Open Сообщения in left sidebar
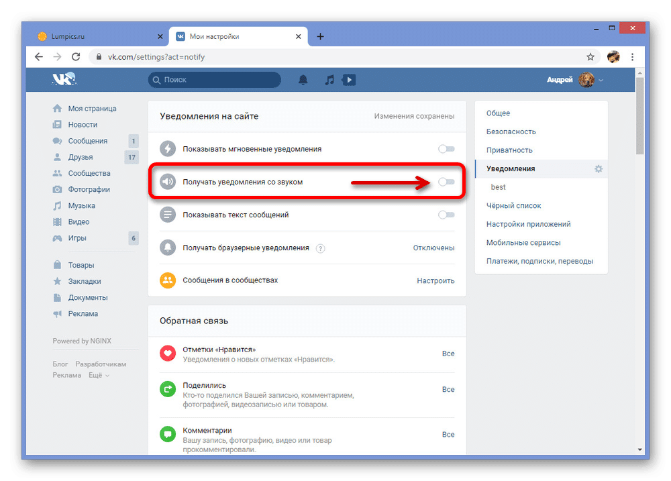The height and width of the screenshot is (481, 671). tap(87, 141)
